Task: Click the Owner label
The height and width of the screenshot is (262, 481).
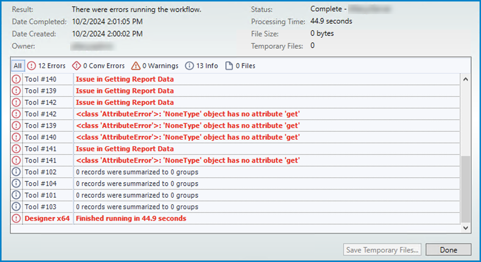Action: point(23,46)
